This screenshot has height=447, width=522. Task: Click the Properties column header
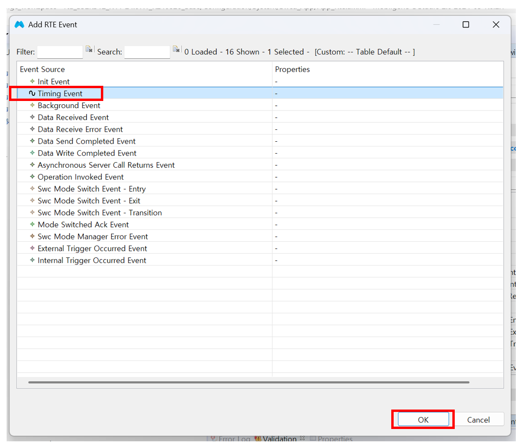pos(292,69)
